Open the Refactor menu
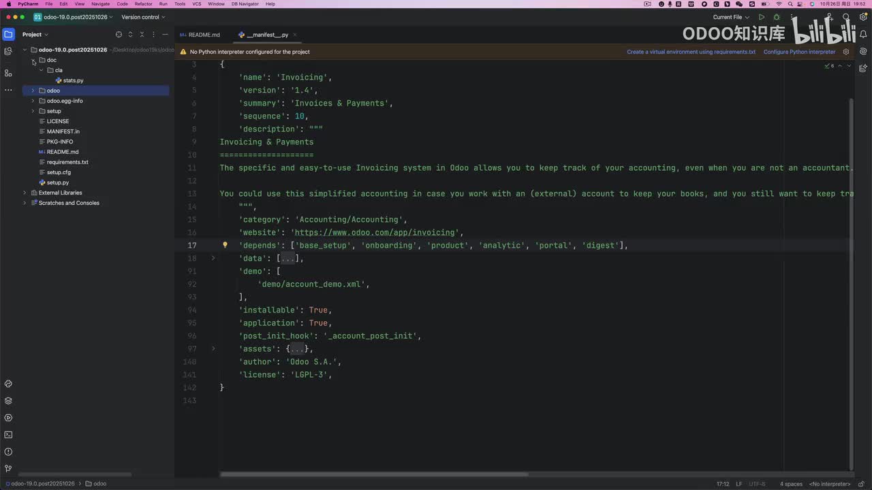 (x=143, y=4)
